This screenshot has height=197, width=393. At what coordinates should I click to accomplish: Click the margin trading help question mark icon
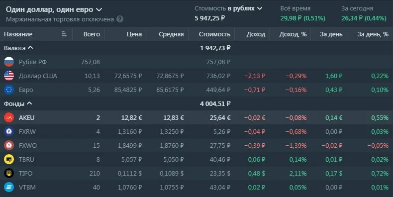pyautogui.click(x=120, y=19)
